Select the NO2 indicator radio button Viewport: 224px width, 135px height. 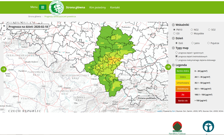(x=192, y=30)
